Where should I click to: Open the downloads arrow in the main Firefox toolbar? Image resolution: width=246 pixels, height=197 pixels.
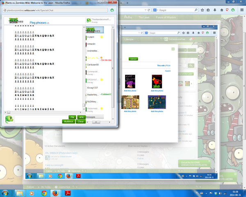215,10
